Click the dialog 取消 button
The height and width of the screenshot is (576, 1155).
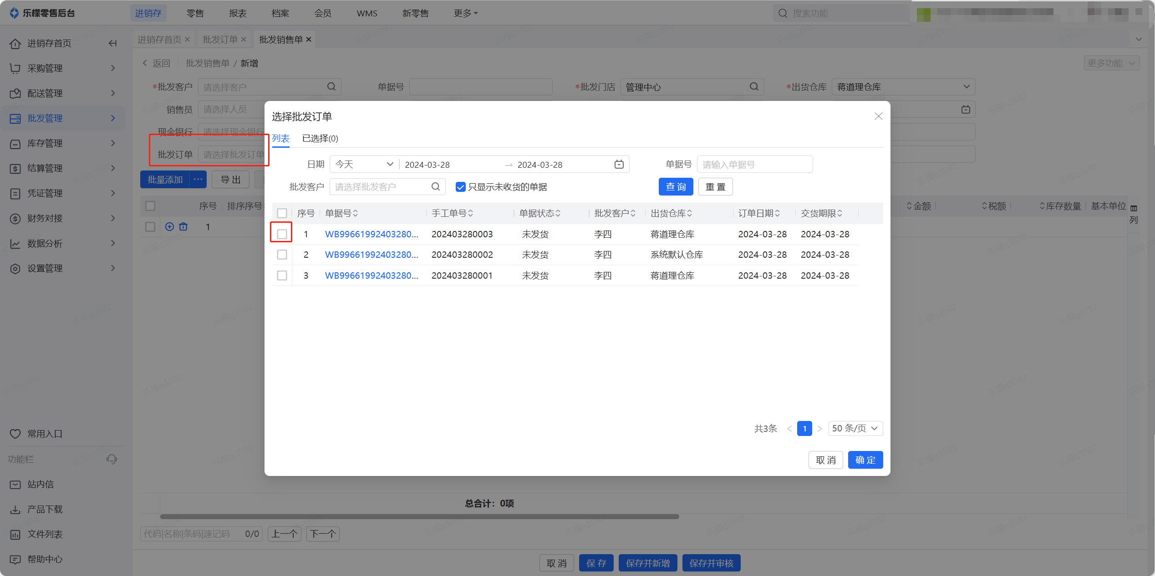coord(825,460)
